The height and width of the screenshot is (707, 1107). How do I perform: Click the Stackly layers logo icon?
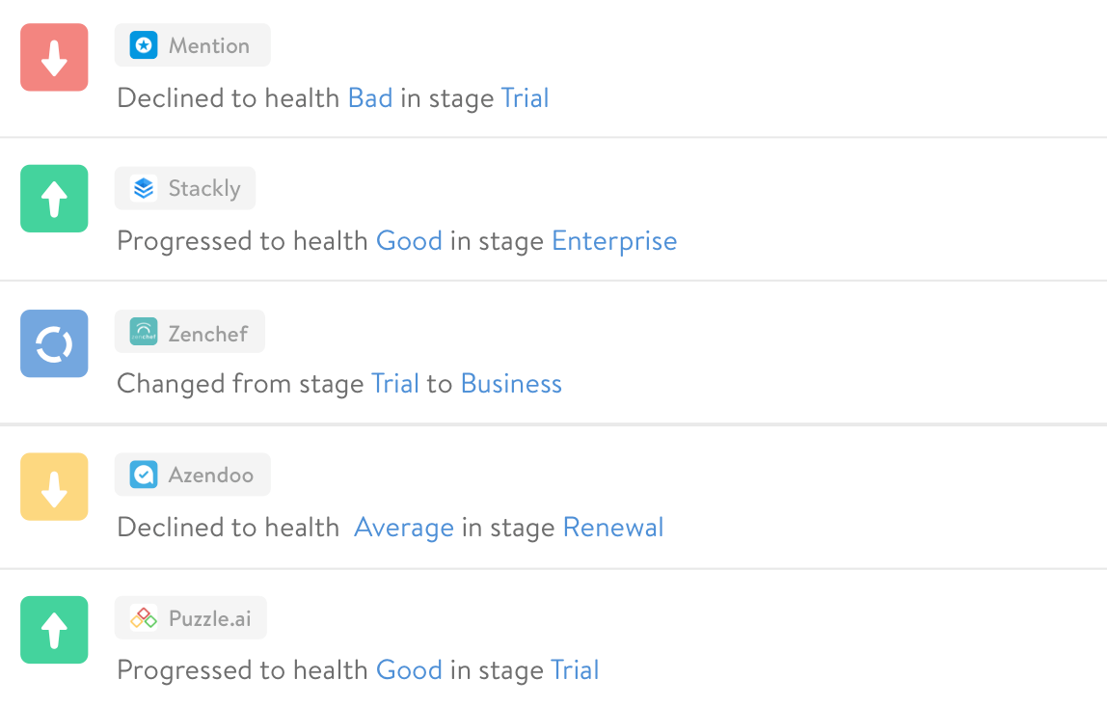[x=144, y=188]
